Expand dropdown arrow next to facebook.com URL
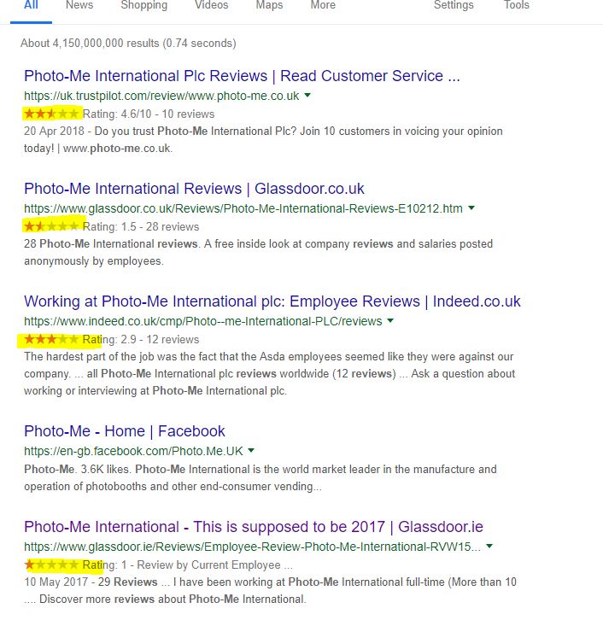 point(251,450)
